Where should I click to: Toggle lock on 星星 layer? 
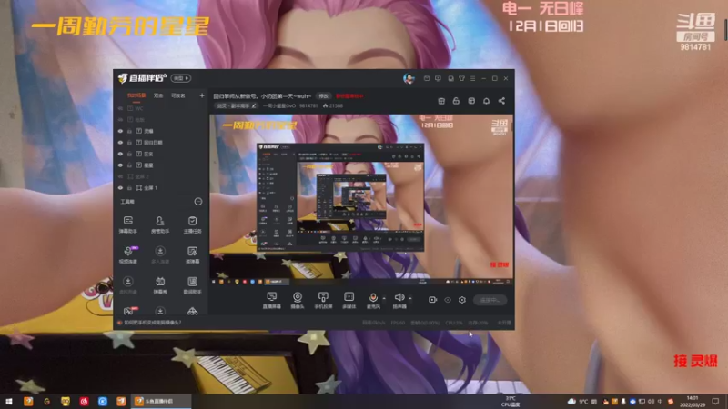pos(129,165)
